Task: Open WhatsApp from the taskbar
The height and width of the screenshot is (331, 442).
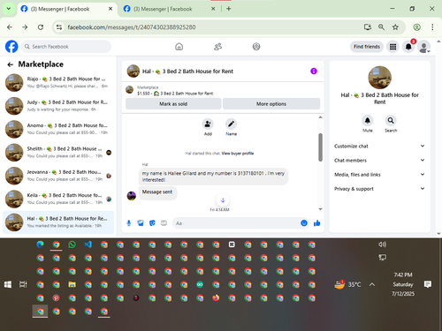Action: 72,244
